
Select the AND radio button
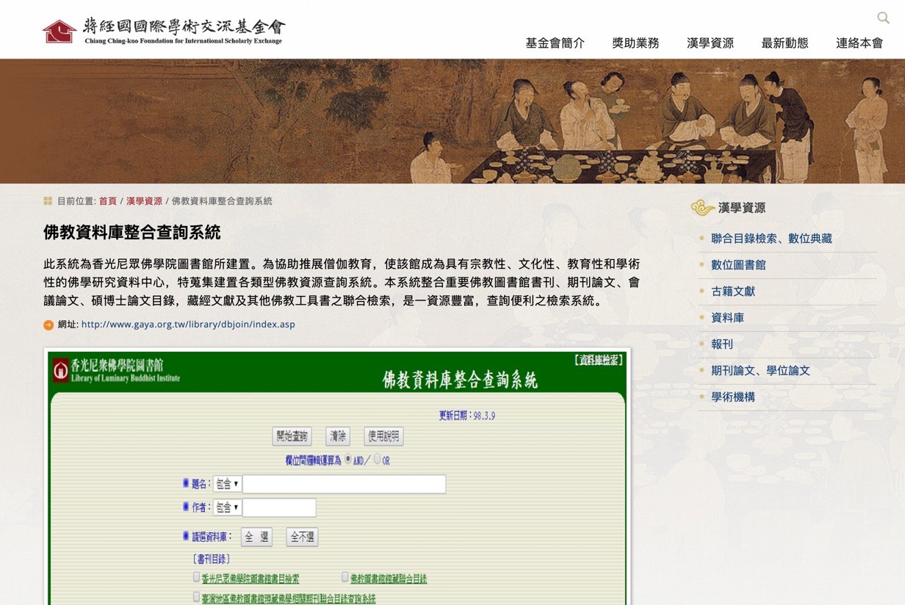pos(348,459)
